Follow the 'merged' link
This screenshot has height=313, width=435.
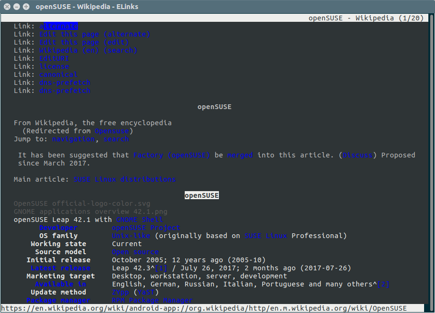pos(240,155)
